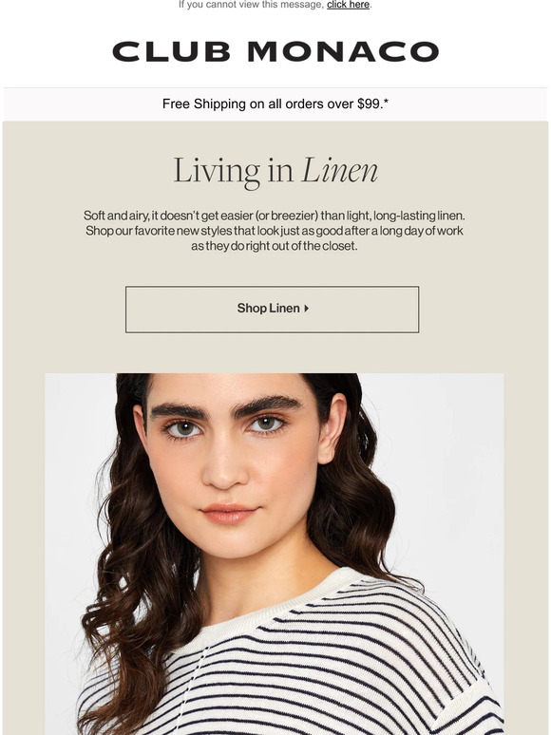Click the 'If you cannot view this message' text
Viewport: 551px width, 735px height.
[x=251, y=5]
